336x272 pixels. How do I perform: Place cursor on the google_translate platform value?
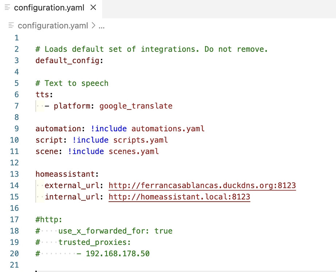[136, 106]
